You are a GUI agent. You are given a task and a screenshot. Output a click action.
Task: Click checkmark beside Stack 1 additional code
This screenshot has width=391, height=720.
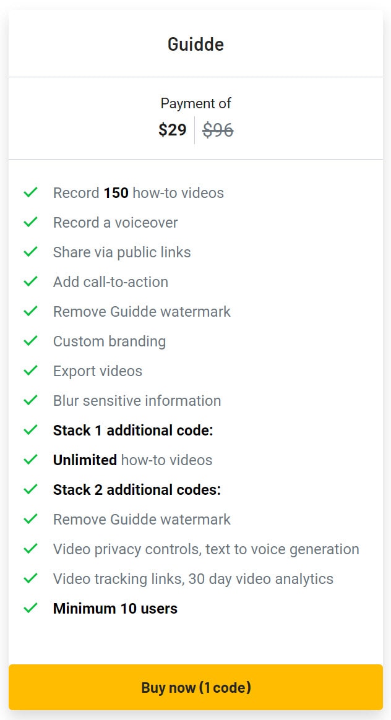click(x=30, y=431)
